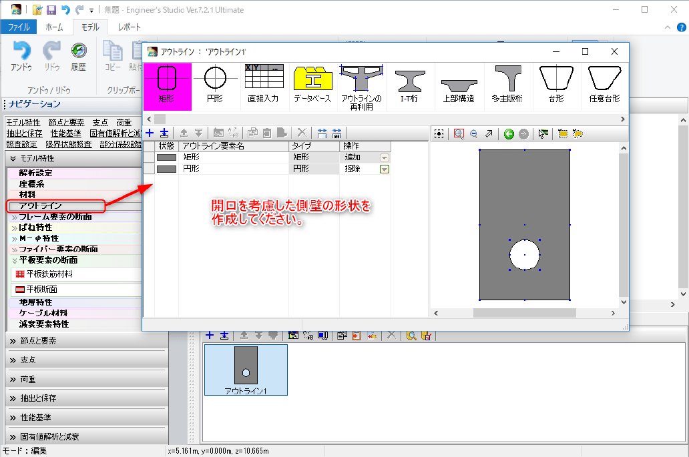
Task: Click the 履歴 history icon in the ribbon
Action: point(79,56)
